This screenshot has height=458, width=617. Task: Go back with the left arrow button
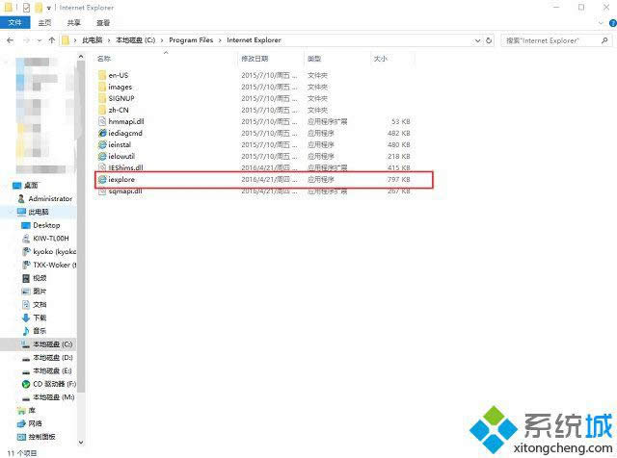coord(11,40)
